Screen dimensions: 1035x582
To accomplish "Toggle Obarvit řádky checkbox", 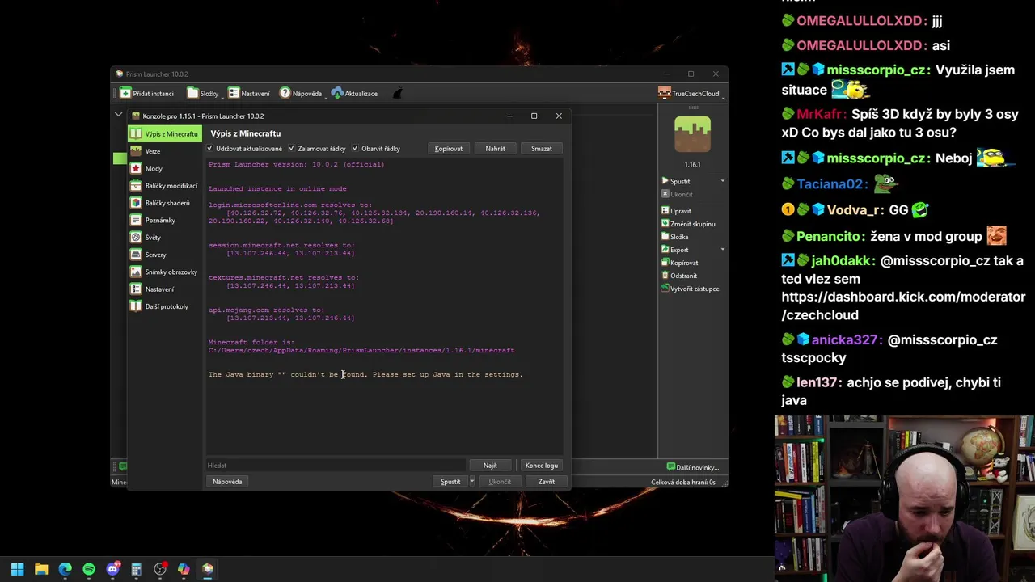I will coord(355,149).
